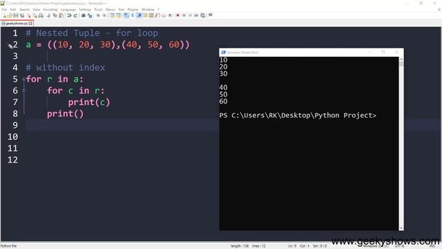Screen dimensions: 442x249
Task: Click the Close document toolbar icon
Action: [29, 15]
